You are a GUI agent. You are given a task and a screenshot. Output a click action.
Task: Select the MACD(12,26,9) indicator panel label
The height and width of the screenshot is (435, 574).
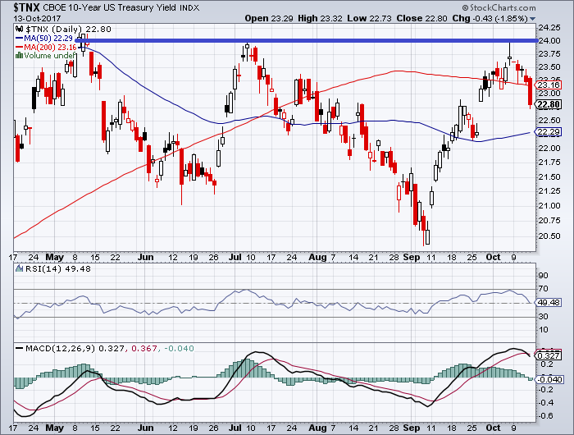tap(60, 349)
